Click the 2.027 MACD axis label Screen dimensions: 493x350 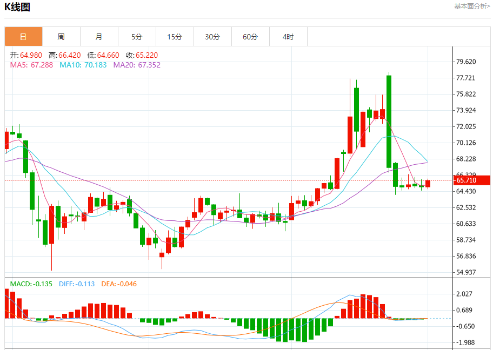pyautogui.click(x=464, y=294)
